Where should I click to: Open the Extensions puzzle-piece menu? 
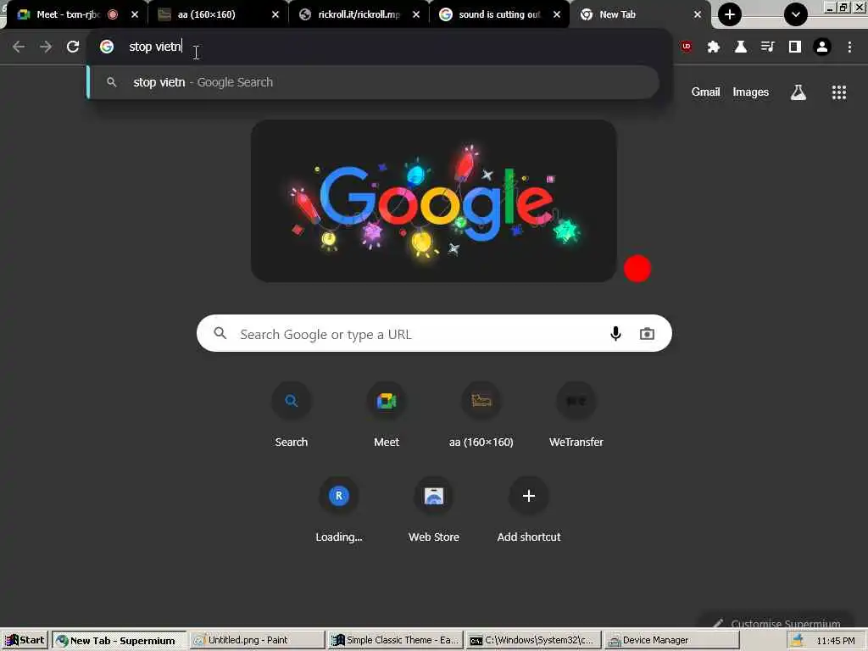pos(714,47)
